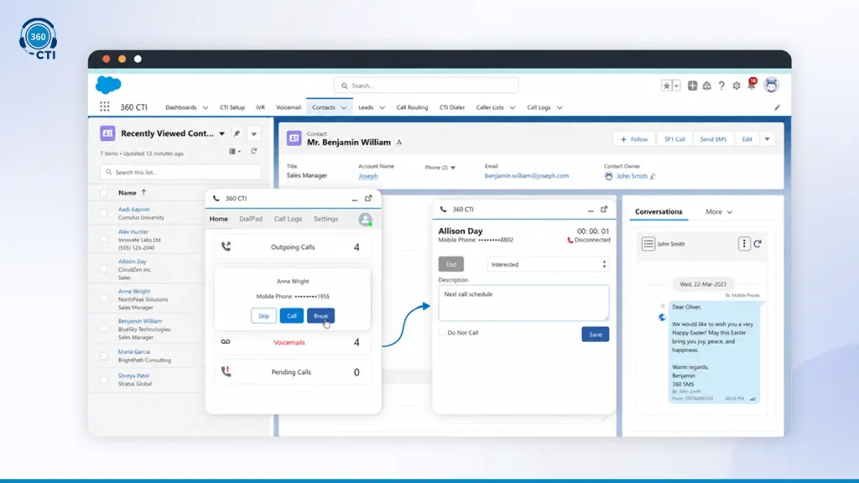Pop out the Allison Day call panel
Screen dimensions: 859x483
pyautogui.click(x=604, y=209)
